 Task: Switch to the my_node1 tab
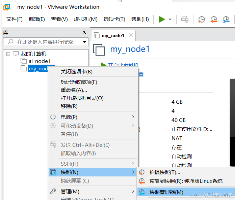point(113,36)
